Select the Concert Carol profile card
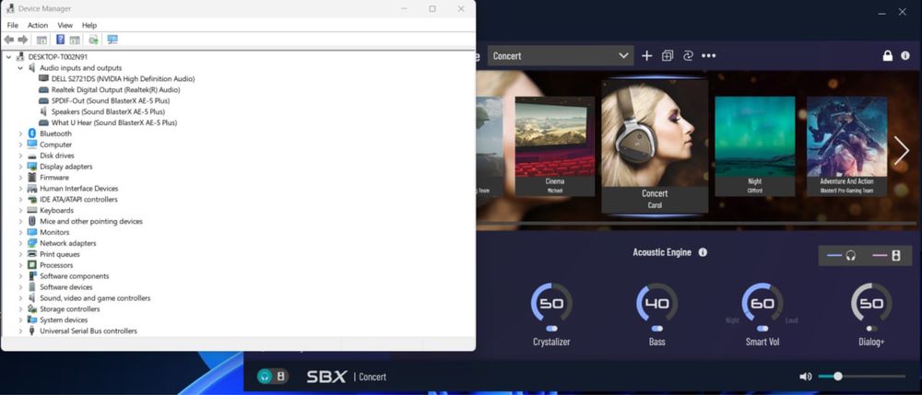922x395 pixels. 655,146
